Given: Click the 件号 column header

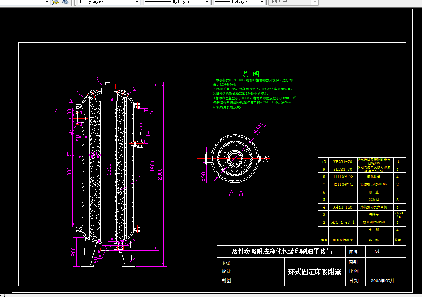Looking at the screenshot, I should coord(324,240).
